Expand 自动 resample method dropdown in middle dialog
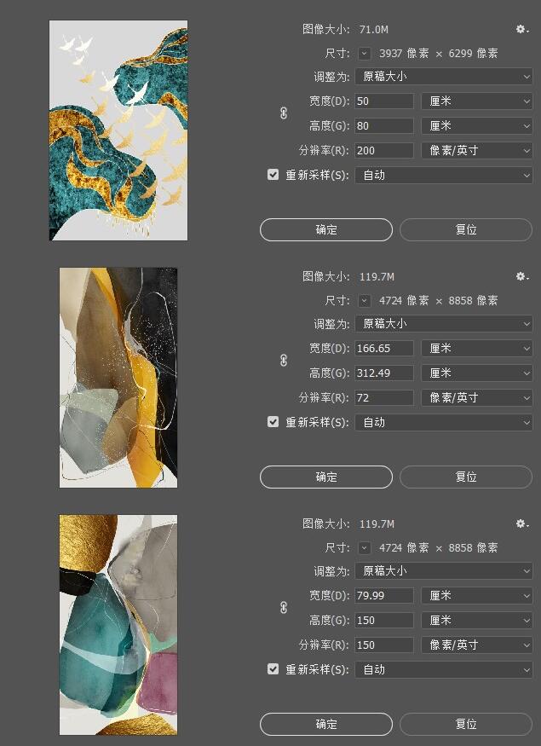This screenshot has width=541, height=746. (444, 423)
